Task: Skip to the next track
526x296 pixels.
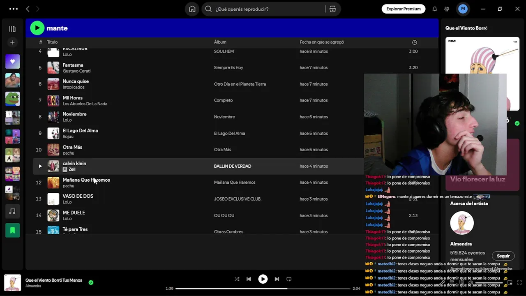Action: coord(277,279)
